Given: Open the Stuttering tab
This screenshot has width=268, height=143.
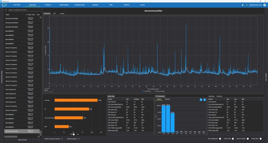Looking at the screenshot, I should [211, 96].
